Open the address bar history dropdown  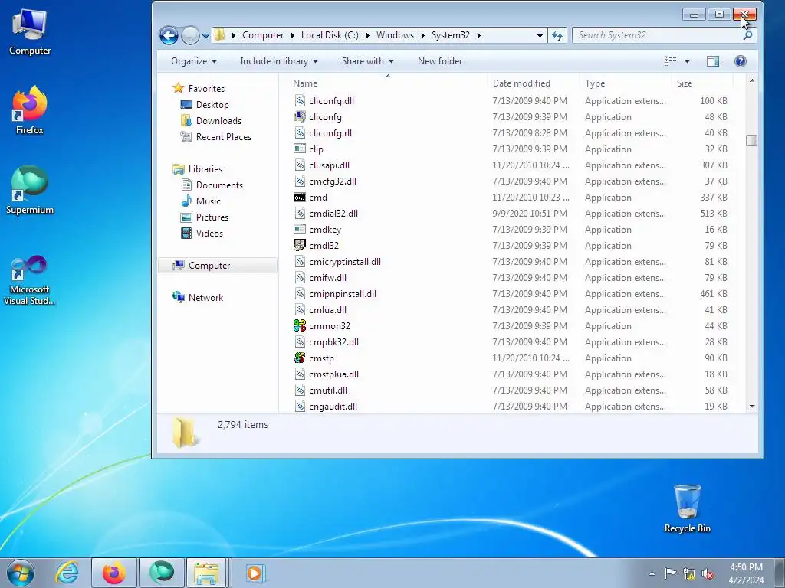(540, 35)
